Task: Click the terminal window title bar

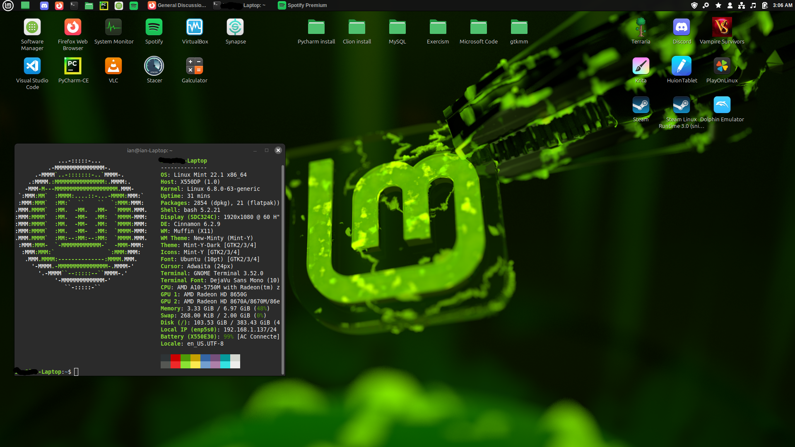Action: tap(150, 150)
